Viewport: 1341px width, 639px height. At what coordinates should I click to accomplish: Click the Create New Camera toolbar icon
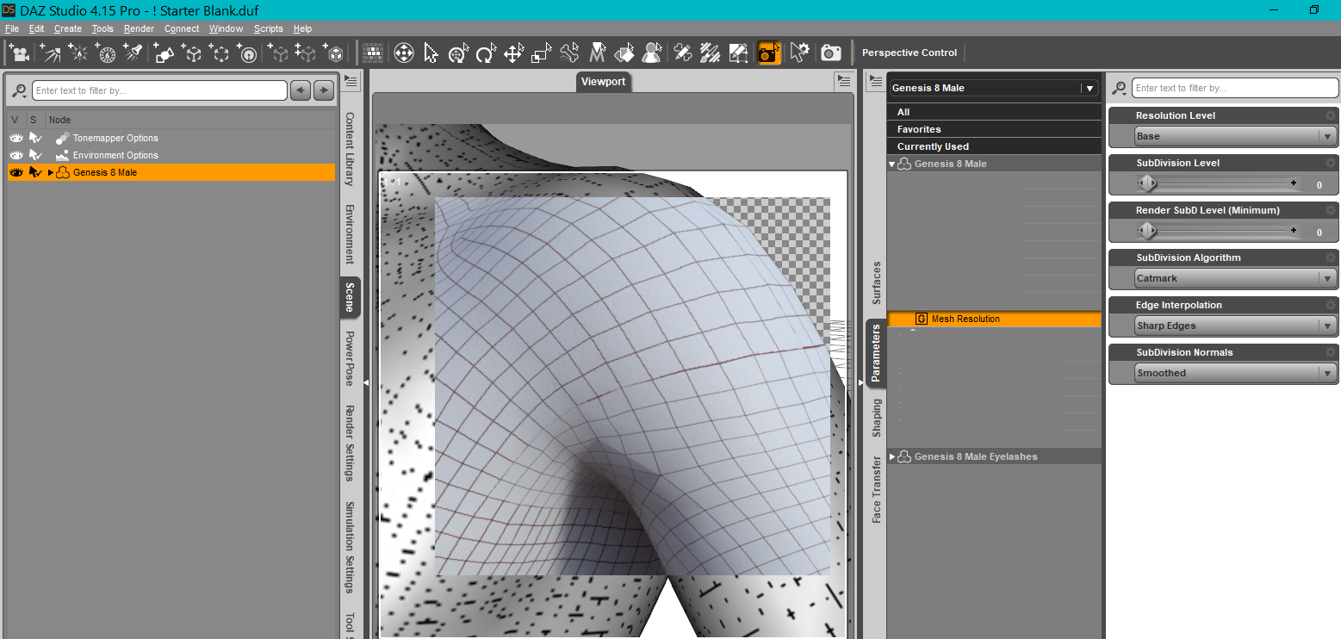pyautogui.click(x=20, y=53)
